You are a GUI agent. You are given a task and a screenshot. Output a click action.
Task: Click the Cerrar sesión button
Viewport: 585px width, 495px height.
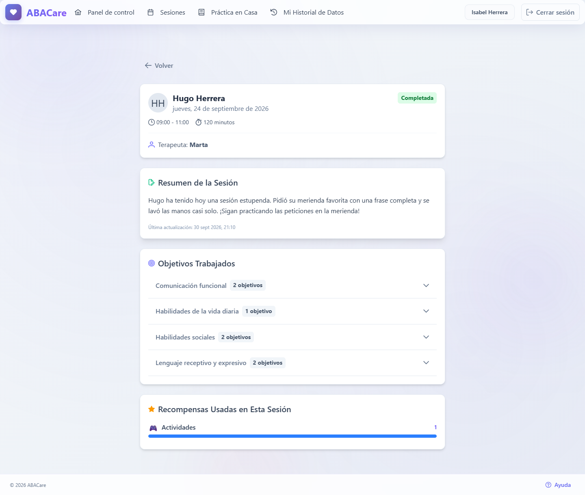[x=550, y=12]
